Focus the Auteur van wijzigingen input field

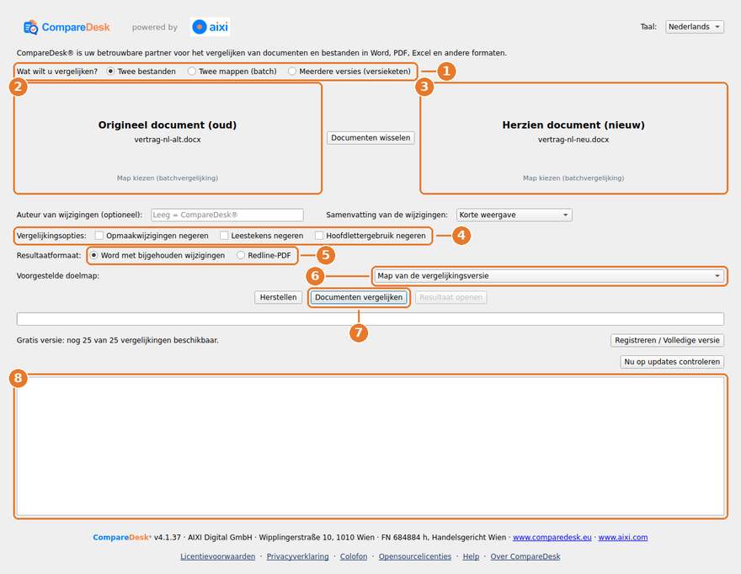pos(227,215)
